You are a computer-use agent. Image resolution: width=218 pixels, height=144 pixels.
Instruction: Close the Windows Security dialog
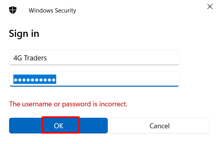[210, 7]
